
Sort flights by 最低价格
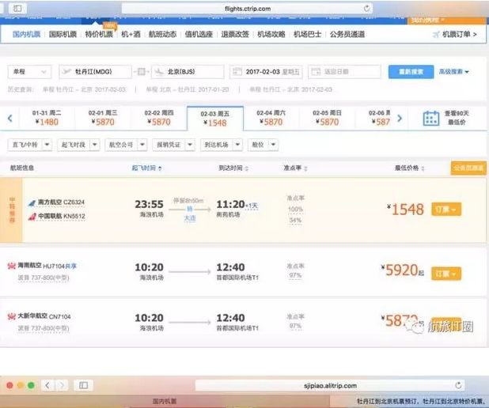point(409,168)
